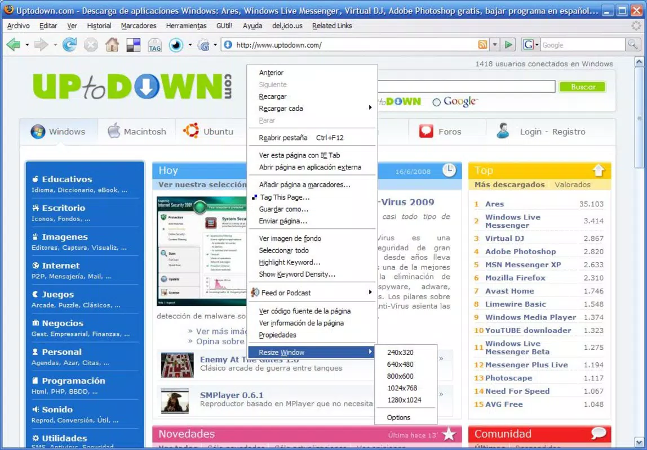Image resolution: width=647 pixels, height=450 pixels.
Task: Click the Internet Security 2009 screenshot thumbnail
Action: [x=201, y=251]
